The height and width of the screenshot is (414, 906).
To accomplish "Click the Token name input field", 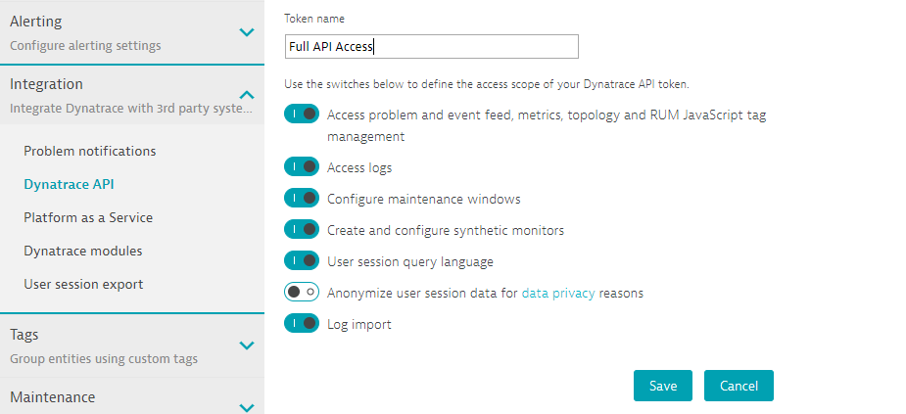I will click(431, 46).
